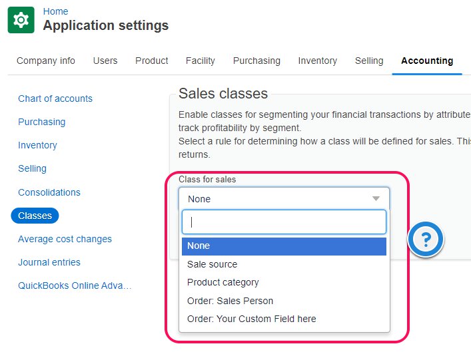Go to Consolidations in the sidebar
The height and width of the screenshot is (362, 471).
49,192
